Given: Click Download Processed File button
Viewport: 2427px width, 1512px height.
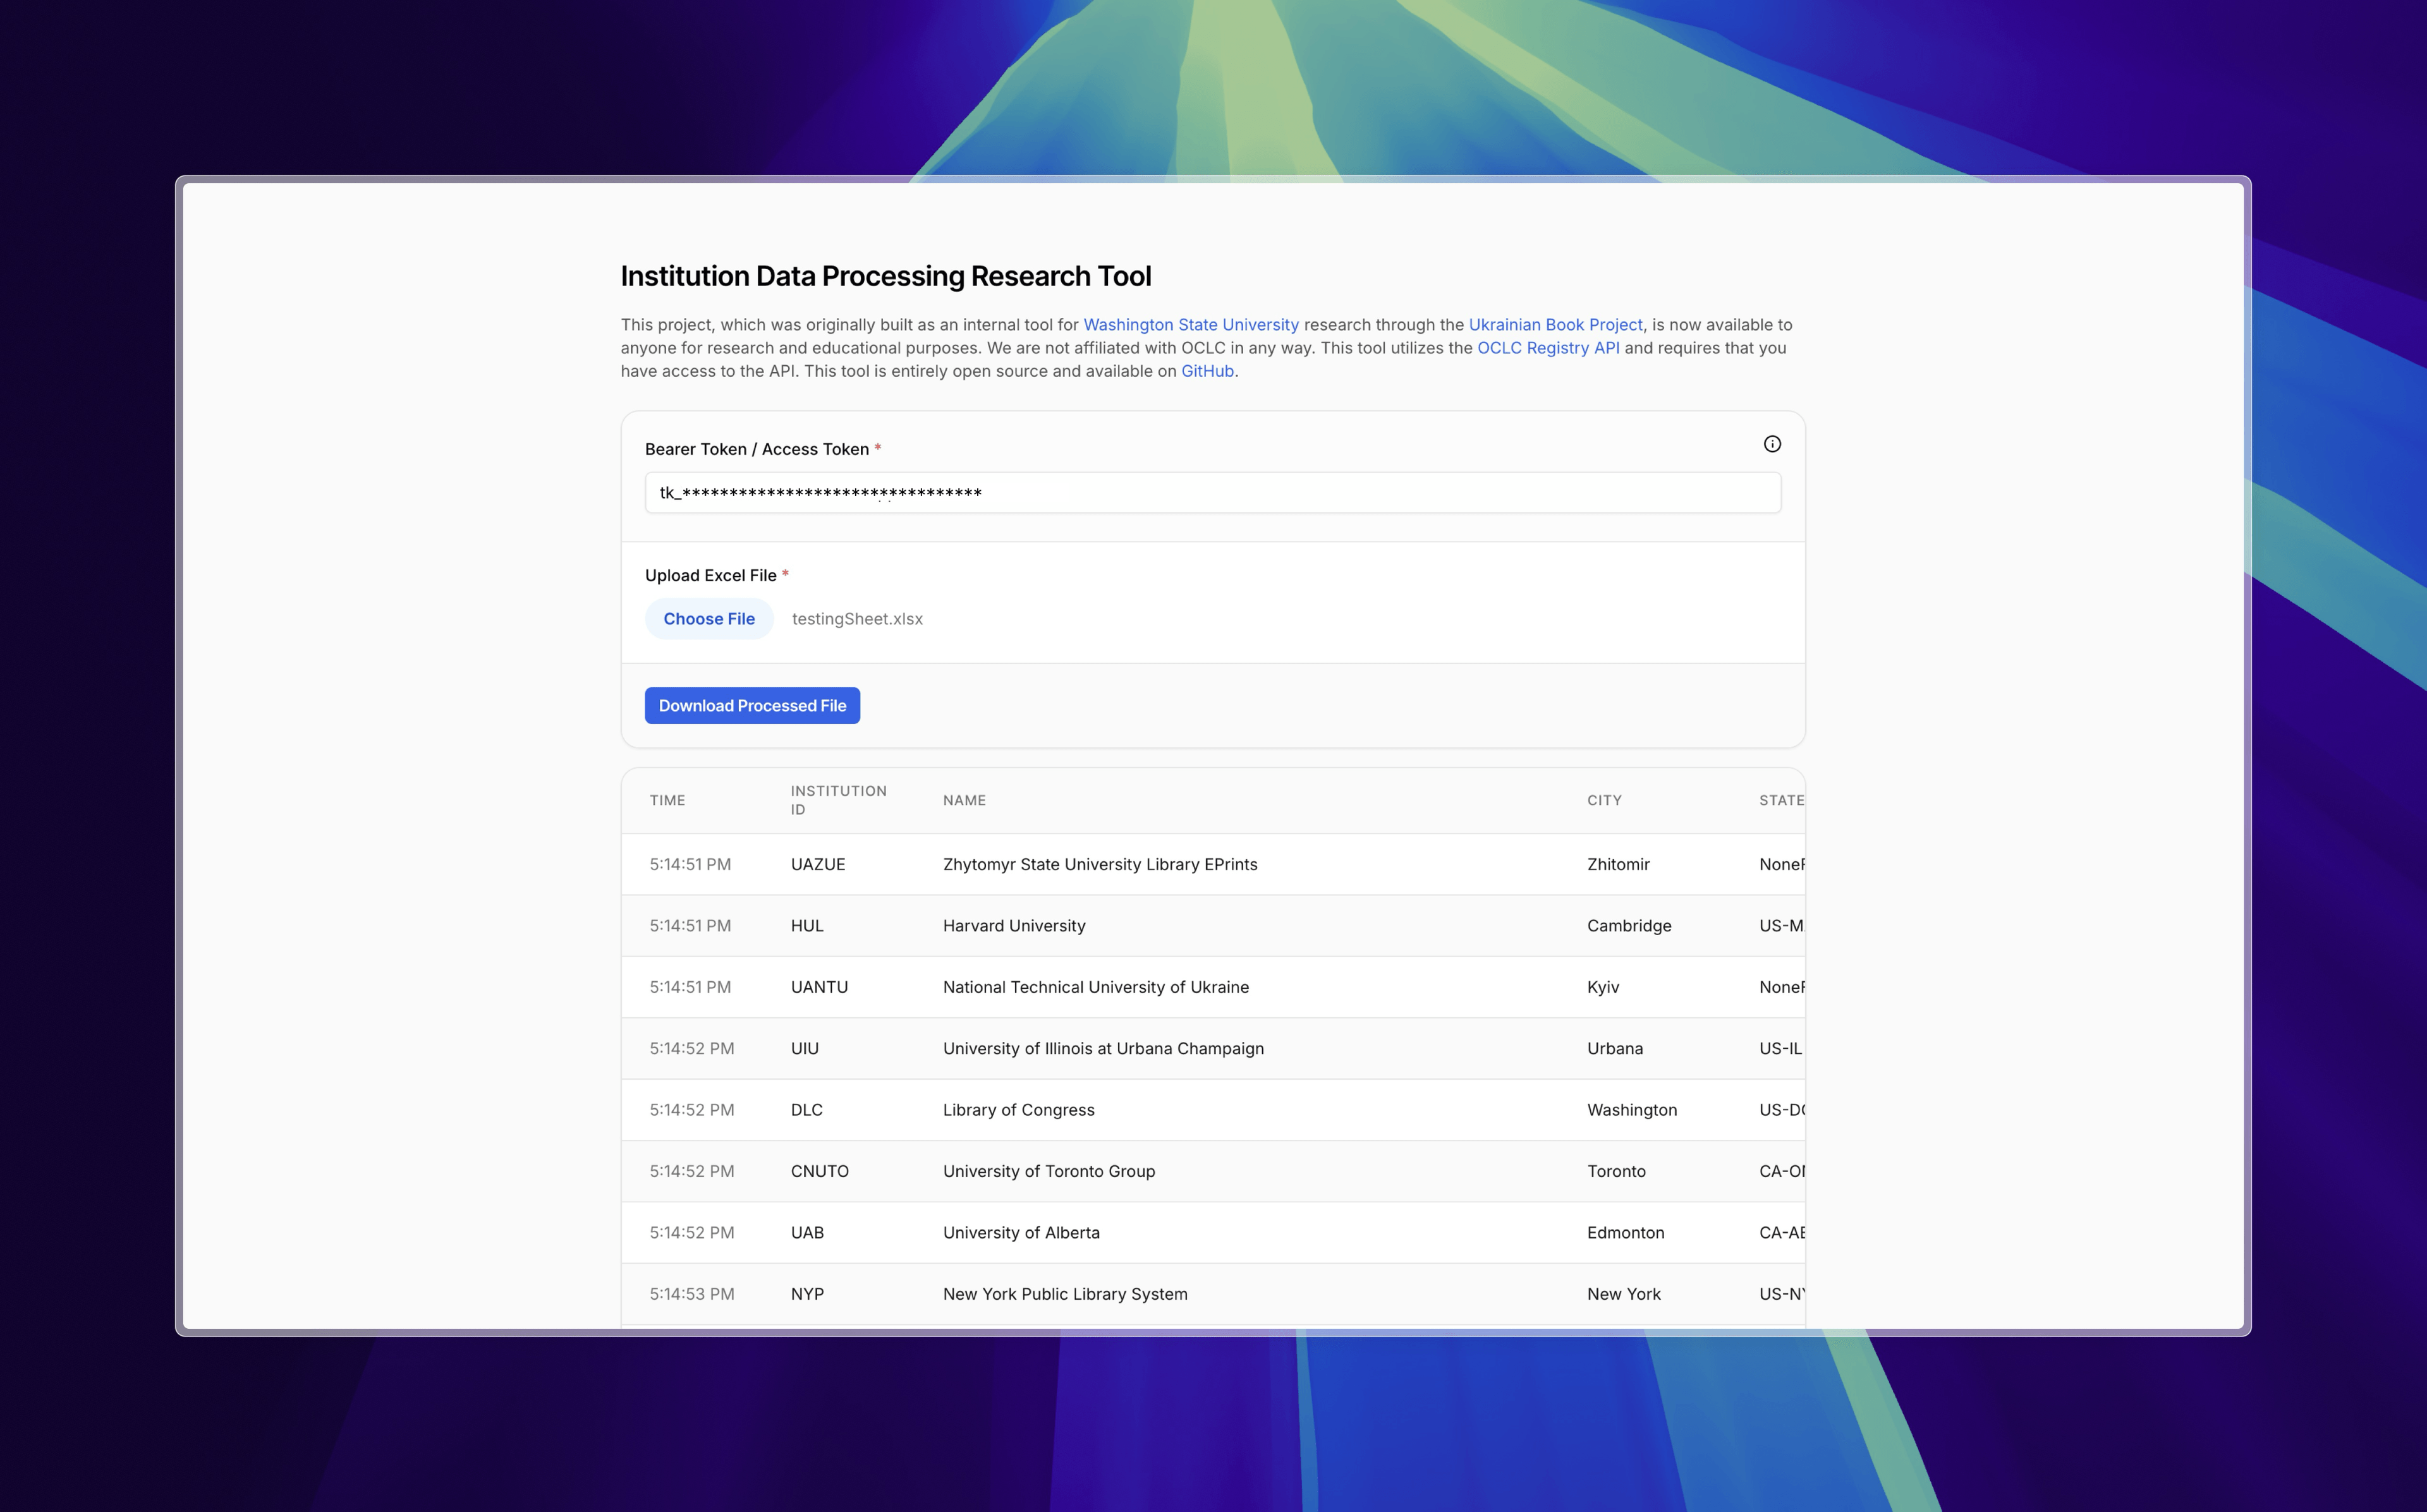Looking at the screenshot, I should pos(752,706).
